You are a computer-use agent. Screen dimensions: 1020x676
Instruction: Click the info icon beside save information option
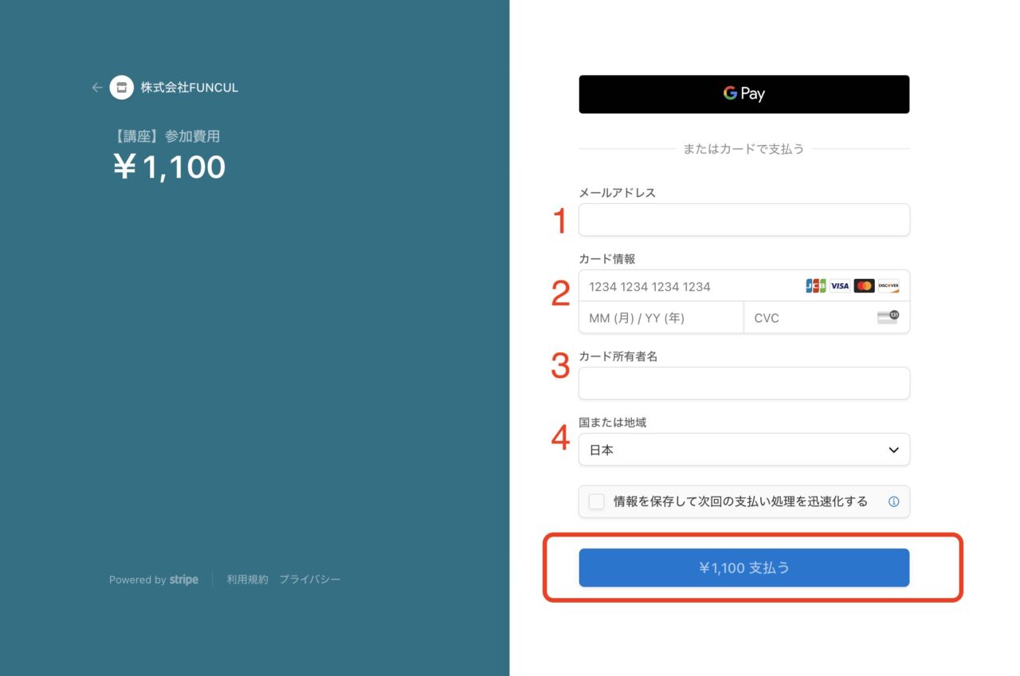[x=893, y=502]
